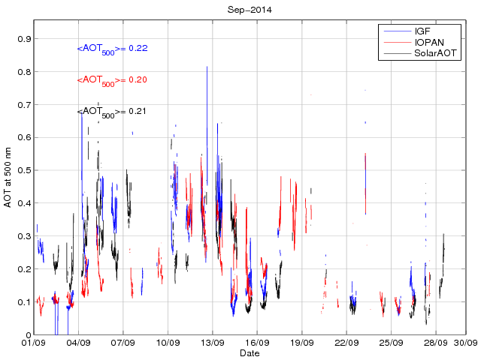Image resolution: width=481 pixels, height=360 pixels.
Task: Click the black mean AOT 0.21 annotation
Action: pos(112,112)
